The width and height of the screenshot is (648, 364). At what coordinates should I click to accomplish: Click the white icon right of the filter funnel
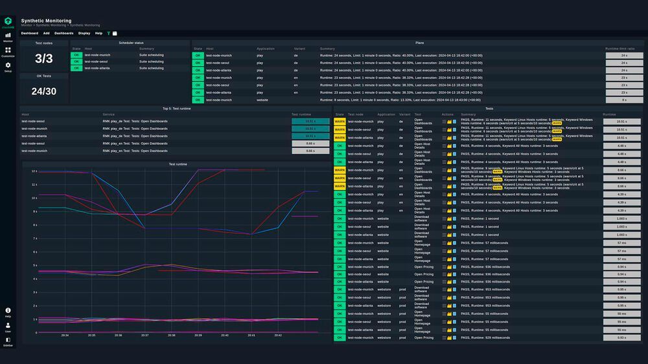[115, 33]
